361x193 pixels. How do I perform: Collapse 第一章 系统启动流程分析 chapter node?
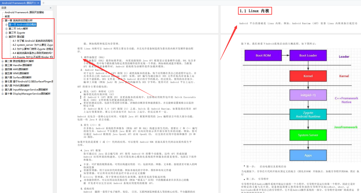(x=3, y=20)
